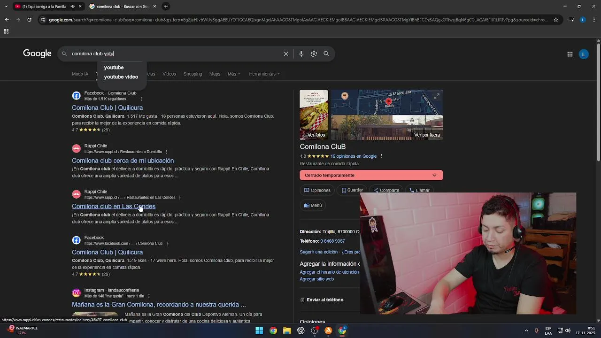View site information icon in the address bar

point(43,20)
